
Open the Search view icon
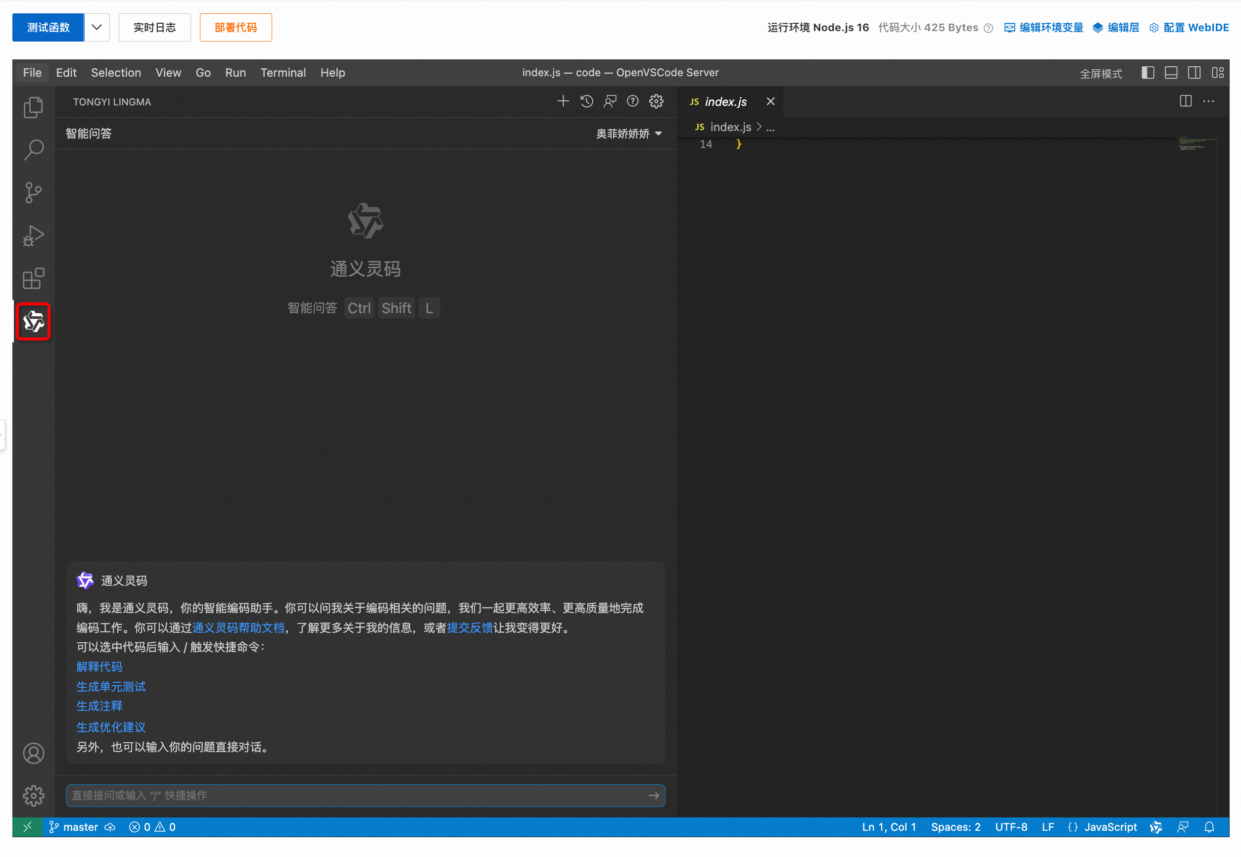pos(33,150)
